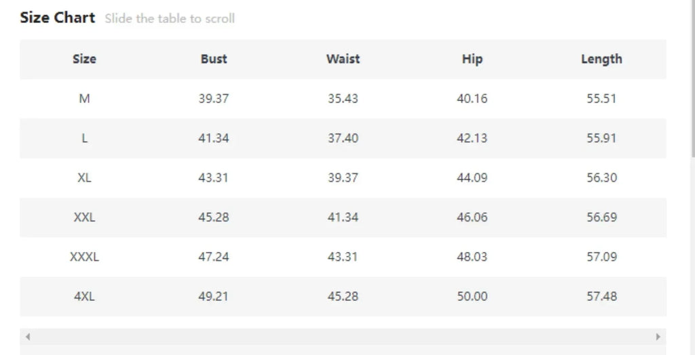
Task: Click the 'Slide the table to scroll' hint text
Action: (170, 19)
